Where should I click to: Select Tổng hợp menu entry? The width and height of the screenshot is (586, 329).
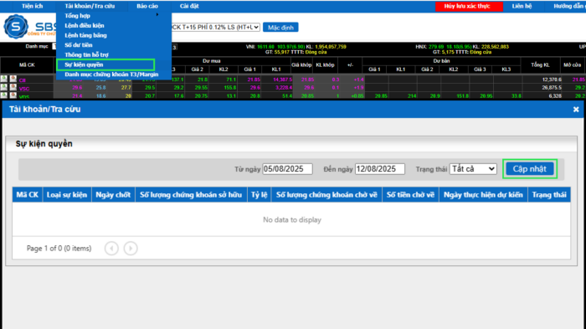[x=77, y=16]
